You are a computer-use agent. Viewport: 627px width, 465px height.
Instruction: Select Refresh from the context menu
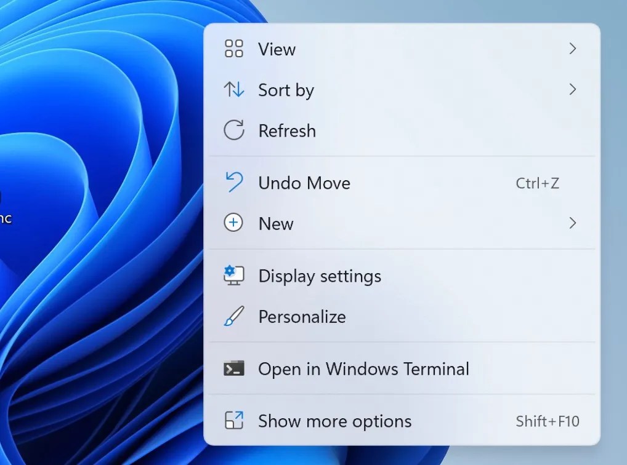click(287, 130)
